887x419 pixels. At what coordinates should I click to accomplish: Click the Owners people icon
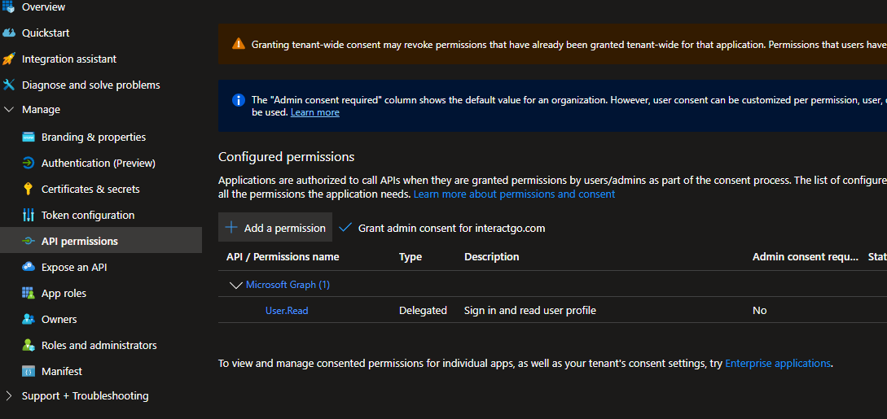point(29,319)
